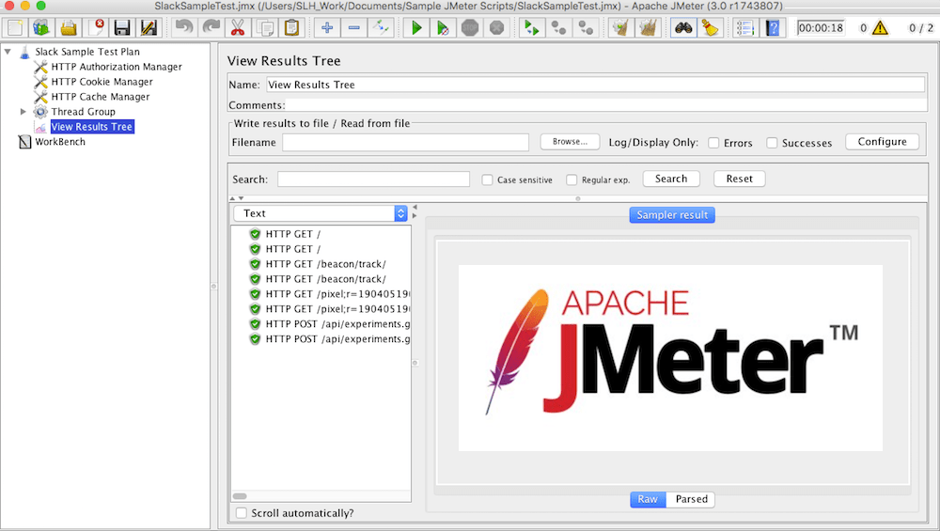Select the Parsed view tab
The height and width of the screenshot is (531, 940).
point(691,499)
